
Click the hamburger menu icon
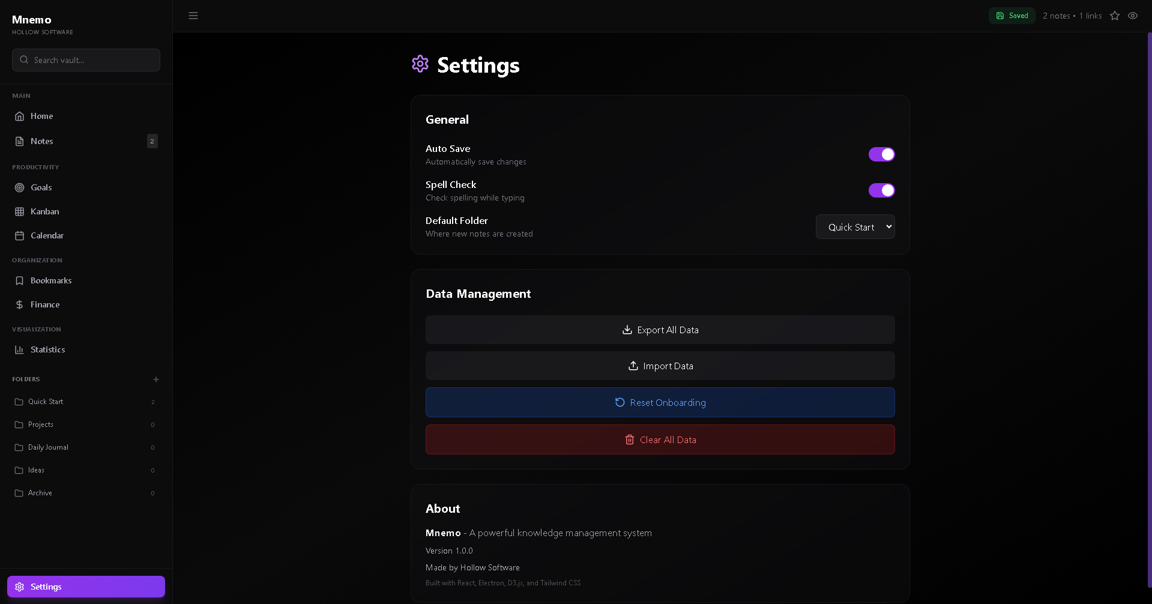click(x=193, y=16)
